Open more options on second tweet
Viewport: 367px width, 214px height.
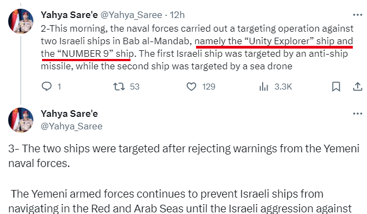(x=357, y=114)
